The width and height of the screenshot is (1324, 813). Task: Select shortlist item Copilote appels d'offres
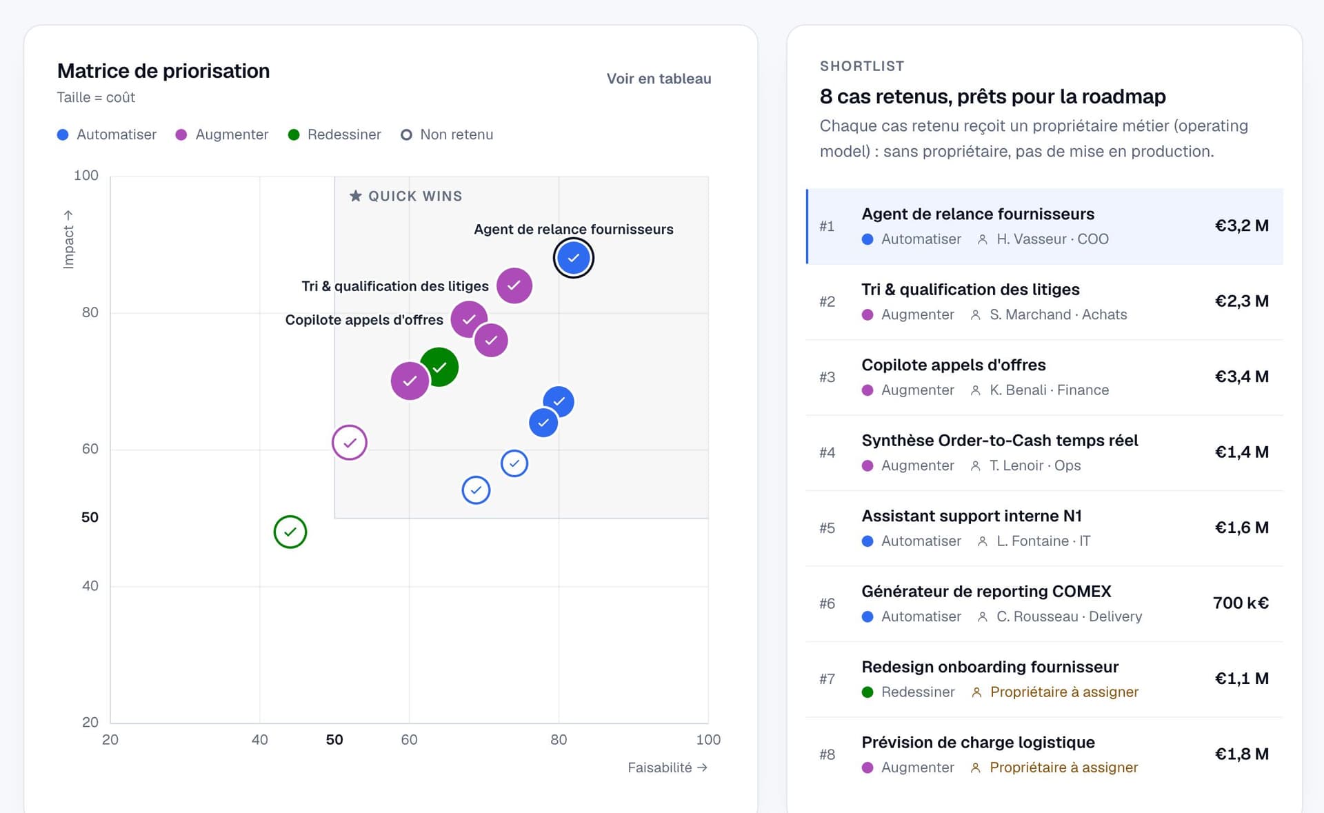tap(1044, 377)
